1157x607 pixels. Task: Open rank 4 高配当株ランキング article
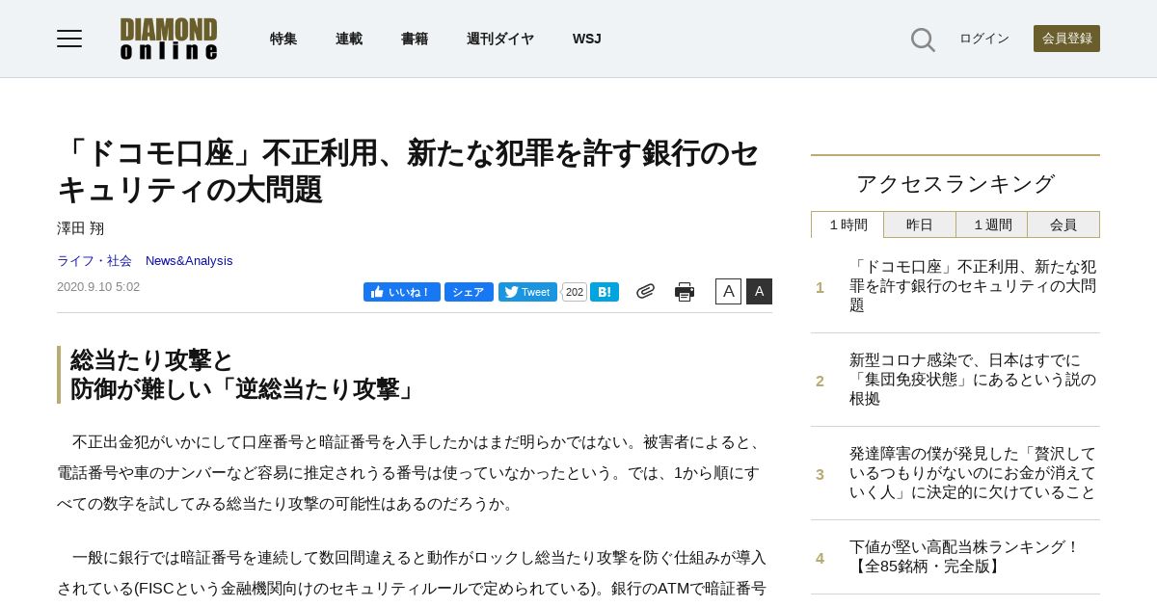coord(965,557)
